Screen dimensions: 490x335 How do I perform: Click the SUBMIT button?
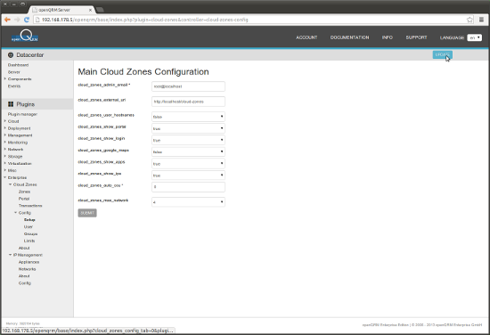(87, 213)
